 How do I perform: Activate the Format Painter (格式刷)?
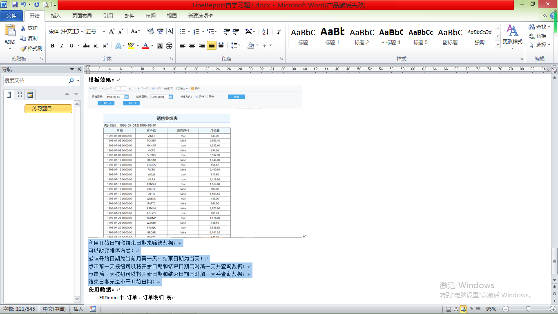31,48
